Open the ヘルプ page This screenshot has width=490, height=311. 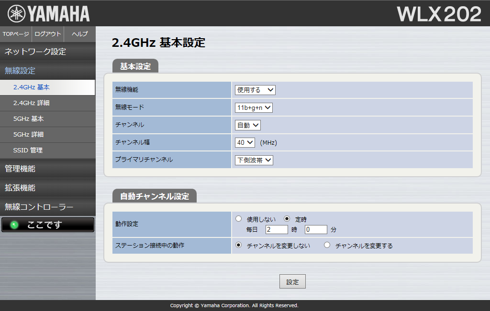[79, 34]
